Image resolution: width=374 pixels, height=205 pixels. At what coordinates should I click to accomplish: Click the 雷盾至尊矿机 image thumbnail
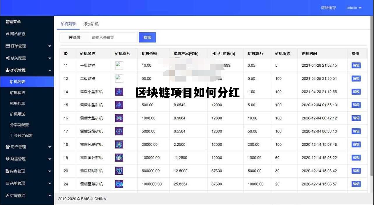(x=119, y=184)
